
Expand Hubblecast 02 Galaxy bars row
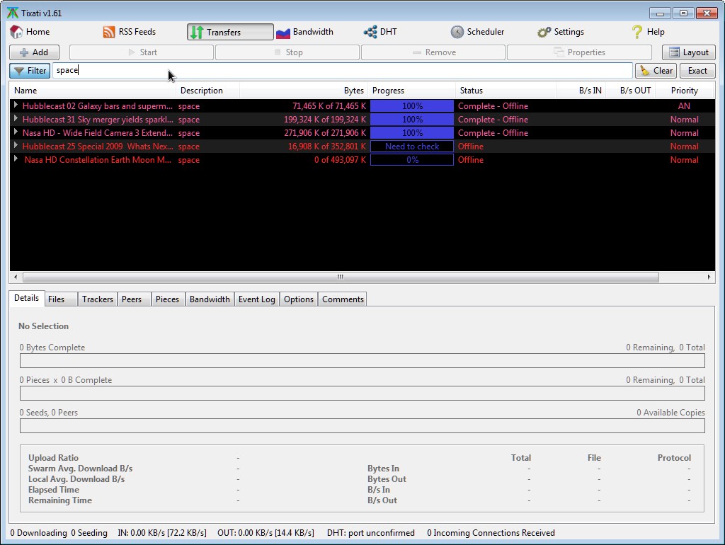16,105
